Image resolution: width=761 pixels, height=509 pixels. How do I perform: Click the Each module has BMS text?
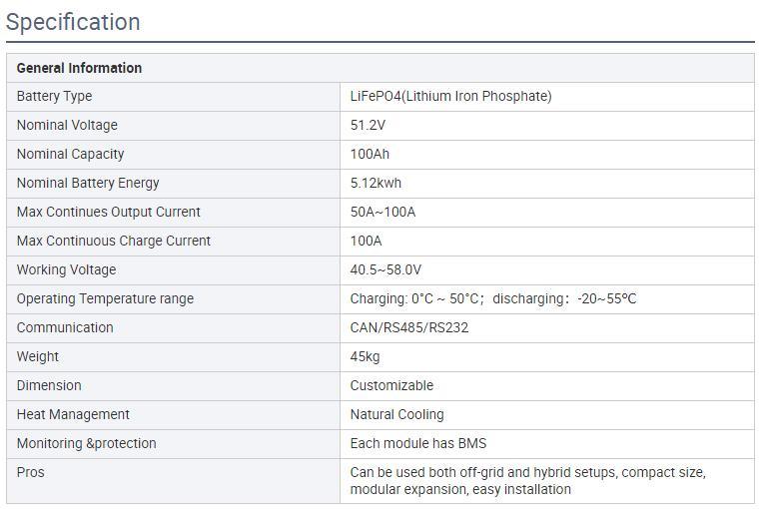417,444
